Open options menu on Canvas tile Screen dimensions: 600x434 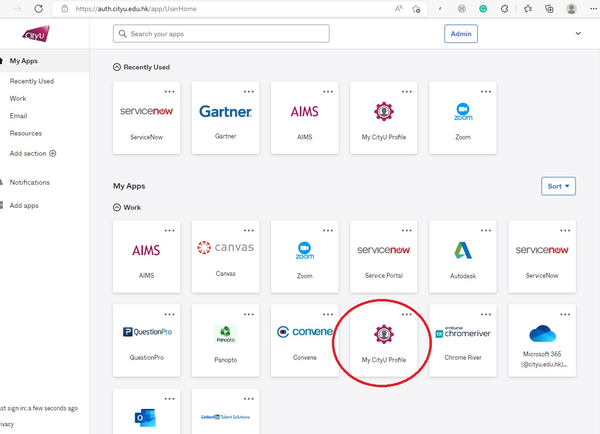click(249, 231)
